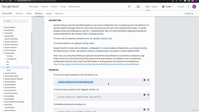Reload the page with browser refresh icon
This screenshot has width=199, height=112.
pyautogui.click(x=10, y=1)
